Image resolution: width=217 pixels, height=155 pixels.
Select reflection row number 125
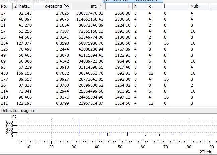tap(108, 49)
